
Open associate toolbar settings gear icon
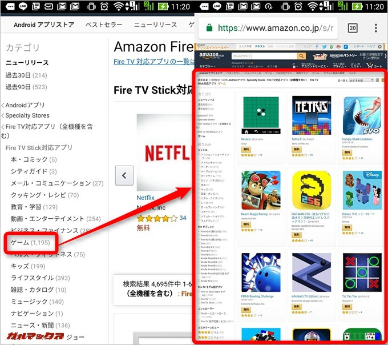tap(380, 46)
